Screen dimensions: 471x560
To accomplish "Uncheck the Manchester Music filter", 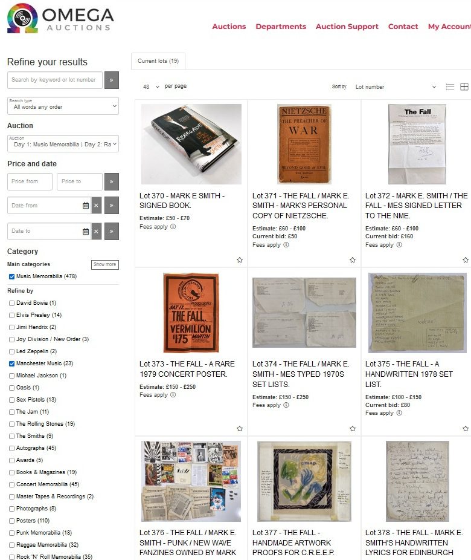I will 11,363.
